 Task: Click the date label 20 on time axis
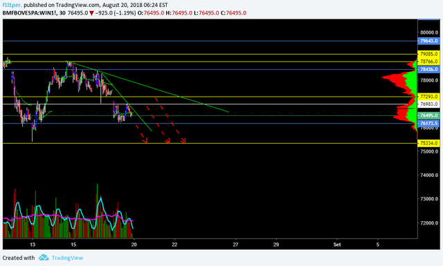(134, 245)
